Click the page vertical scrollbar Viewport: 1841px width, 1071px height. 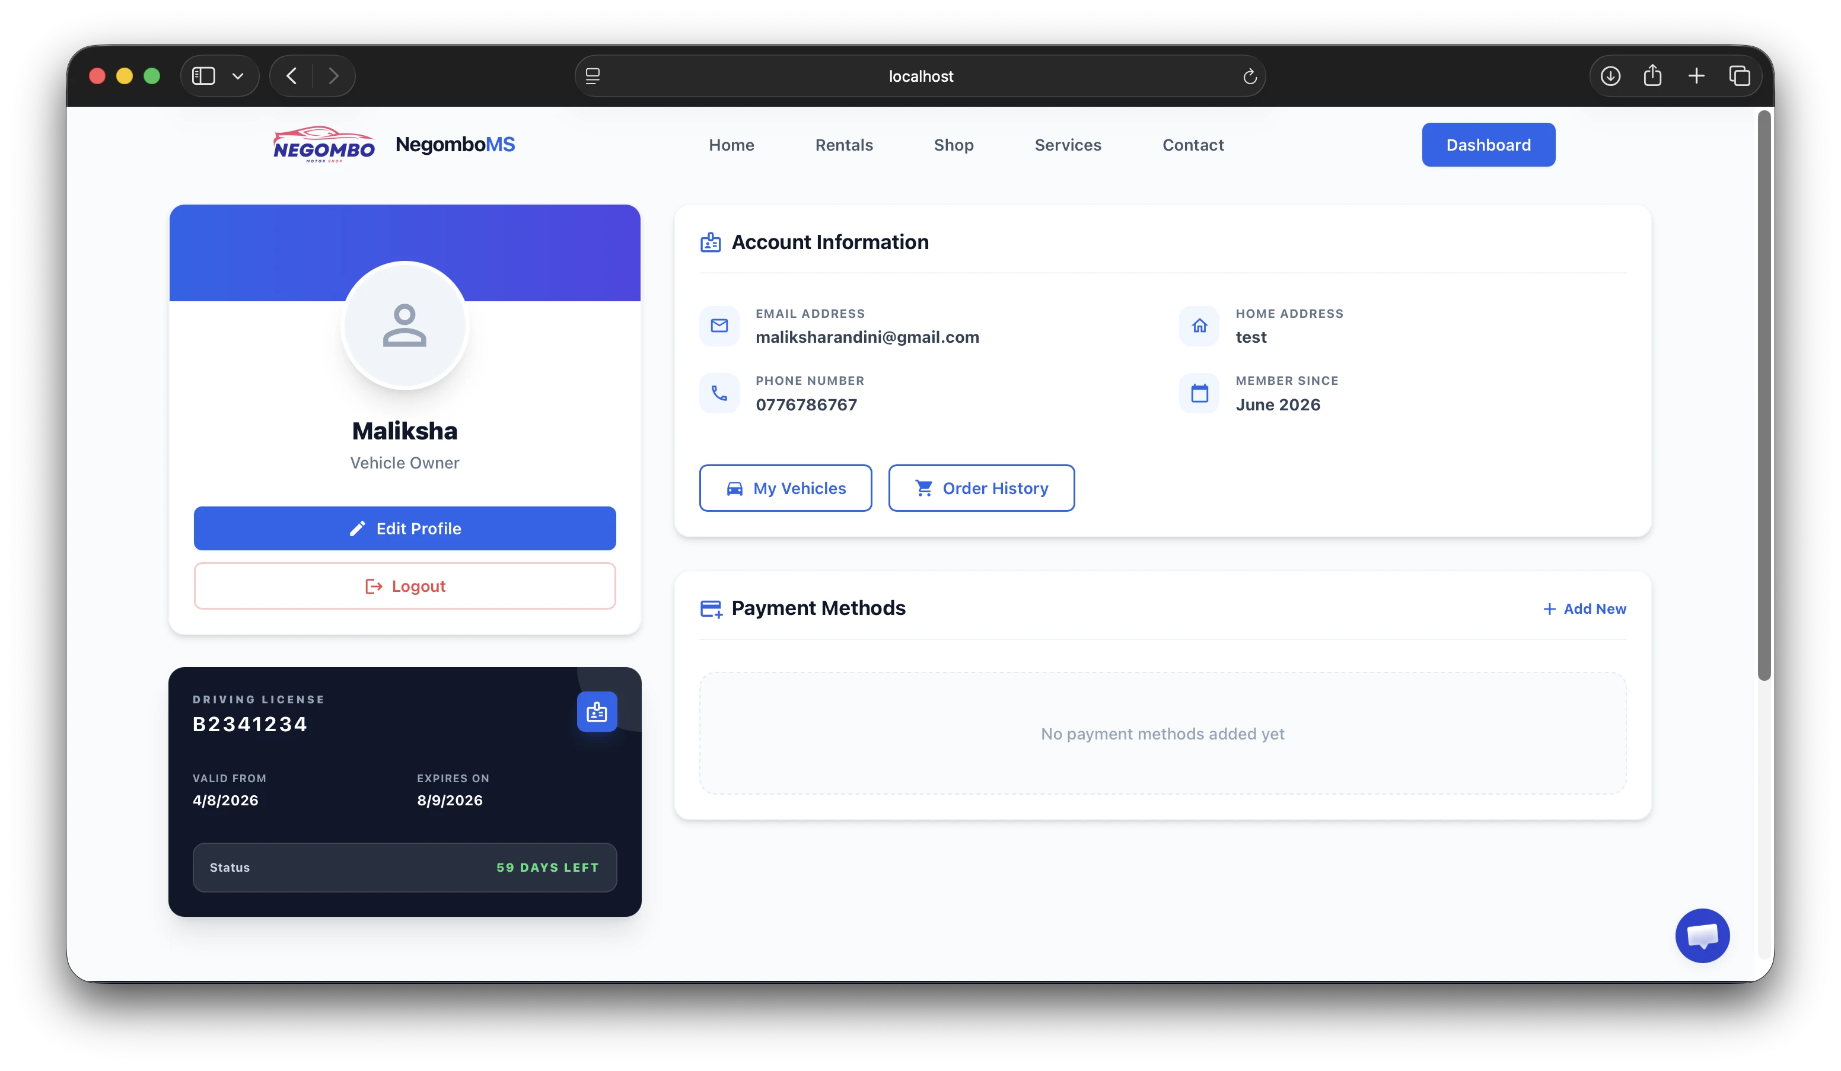1764,395
